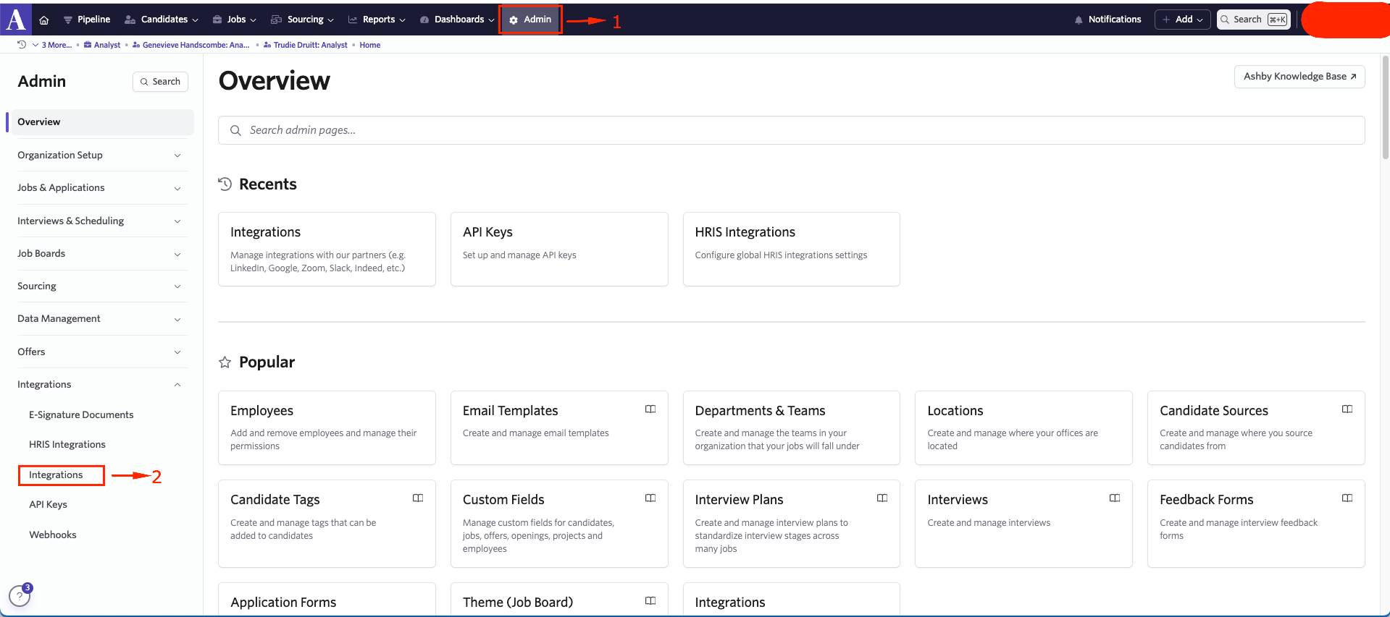Open Application Forms card
The width and height of the screenshot is (1390, 617).
coord(327,600)
